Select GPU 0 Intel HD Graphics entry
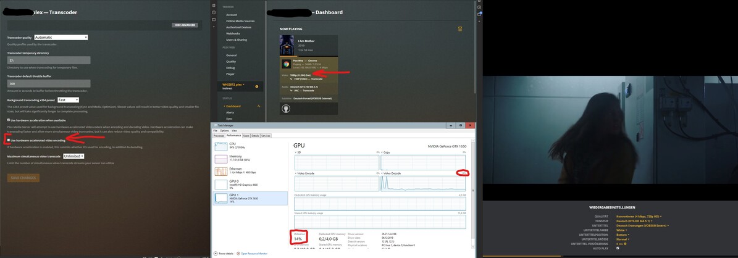This screenshot has height=258, width=738. 250,184
